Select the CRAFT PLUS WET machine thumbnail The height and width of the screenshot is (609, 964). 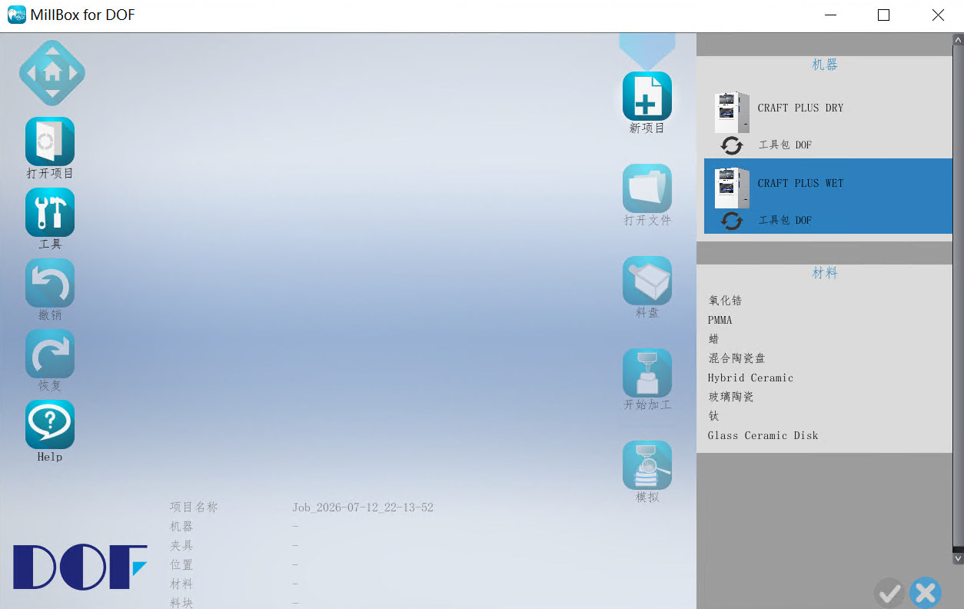[x=732, y=188]
